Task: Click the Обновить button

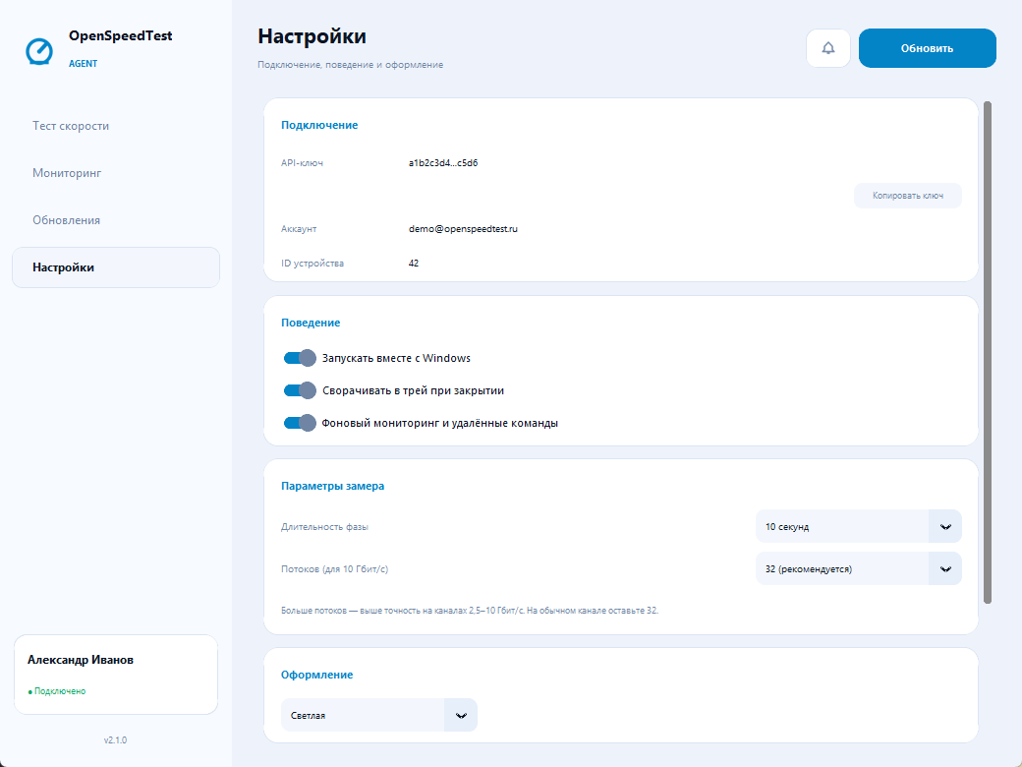Action: point(927,48)
